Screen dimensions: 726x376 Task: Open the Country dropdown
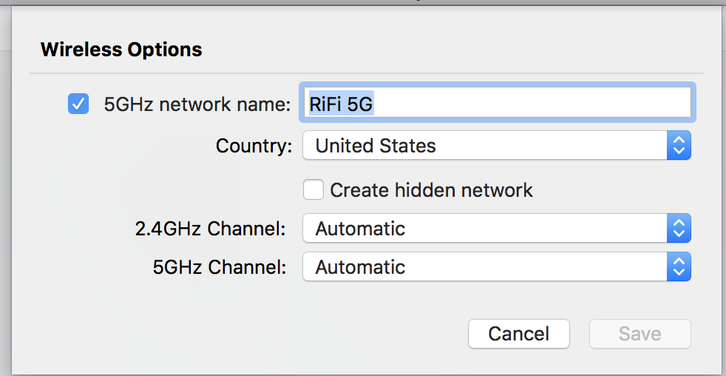[497, 146]
